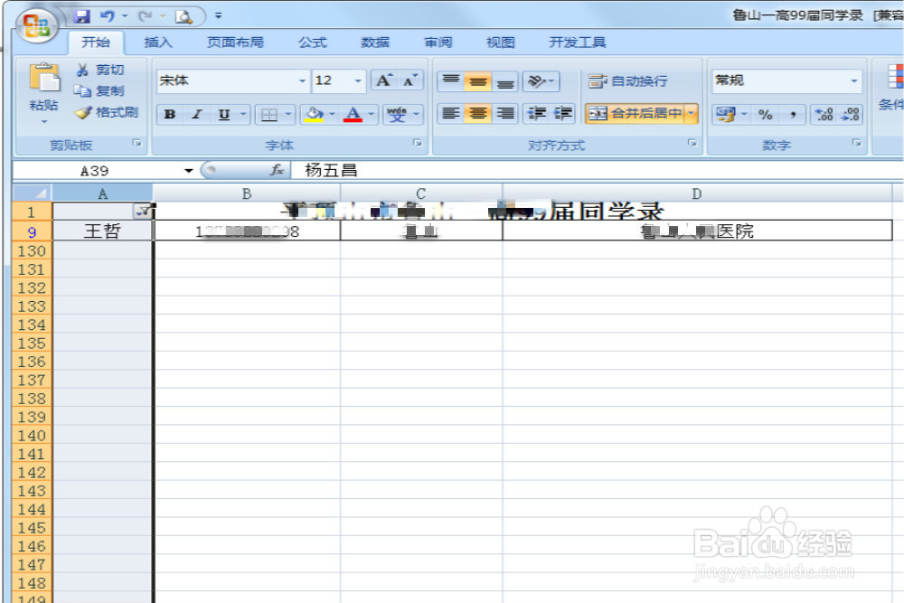Image resolution: width=904 pixels, height=603 pixels.
Task: Apply red font color
Action: tap(353, 114)
